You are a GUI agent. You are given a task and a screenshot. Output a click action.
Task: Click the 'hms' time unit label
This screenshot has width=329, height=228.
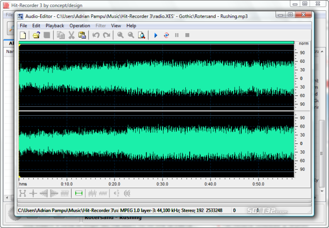(23, 184)
